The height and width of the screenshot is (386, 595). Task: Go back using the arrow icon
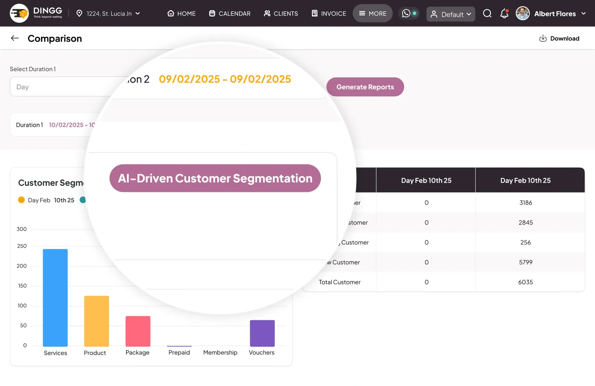click(15, 38)
